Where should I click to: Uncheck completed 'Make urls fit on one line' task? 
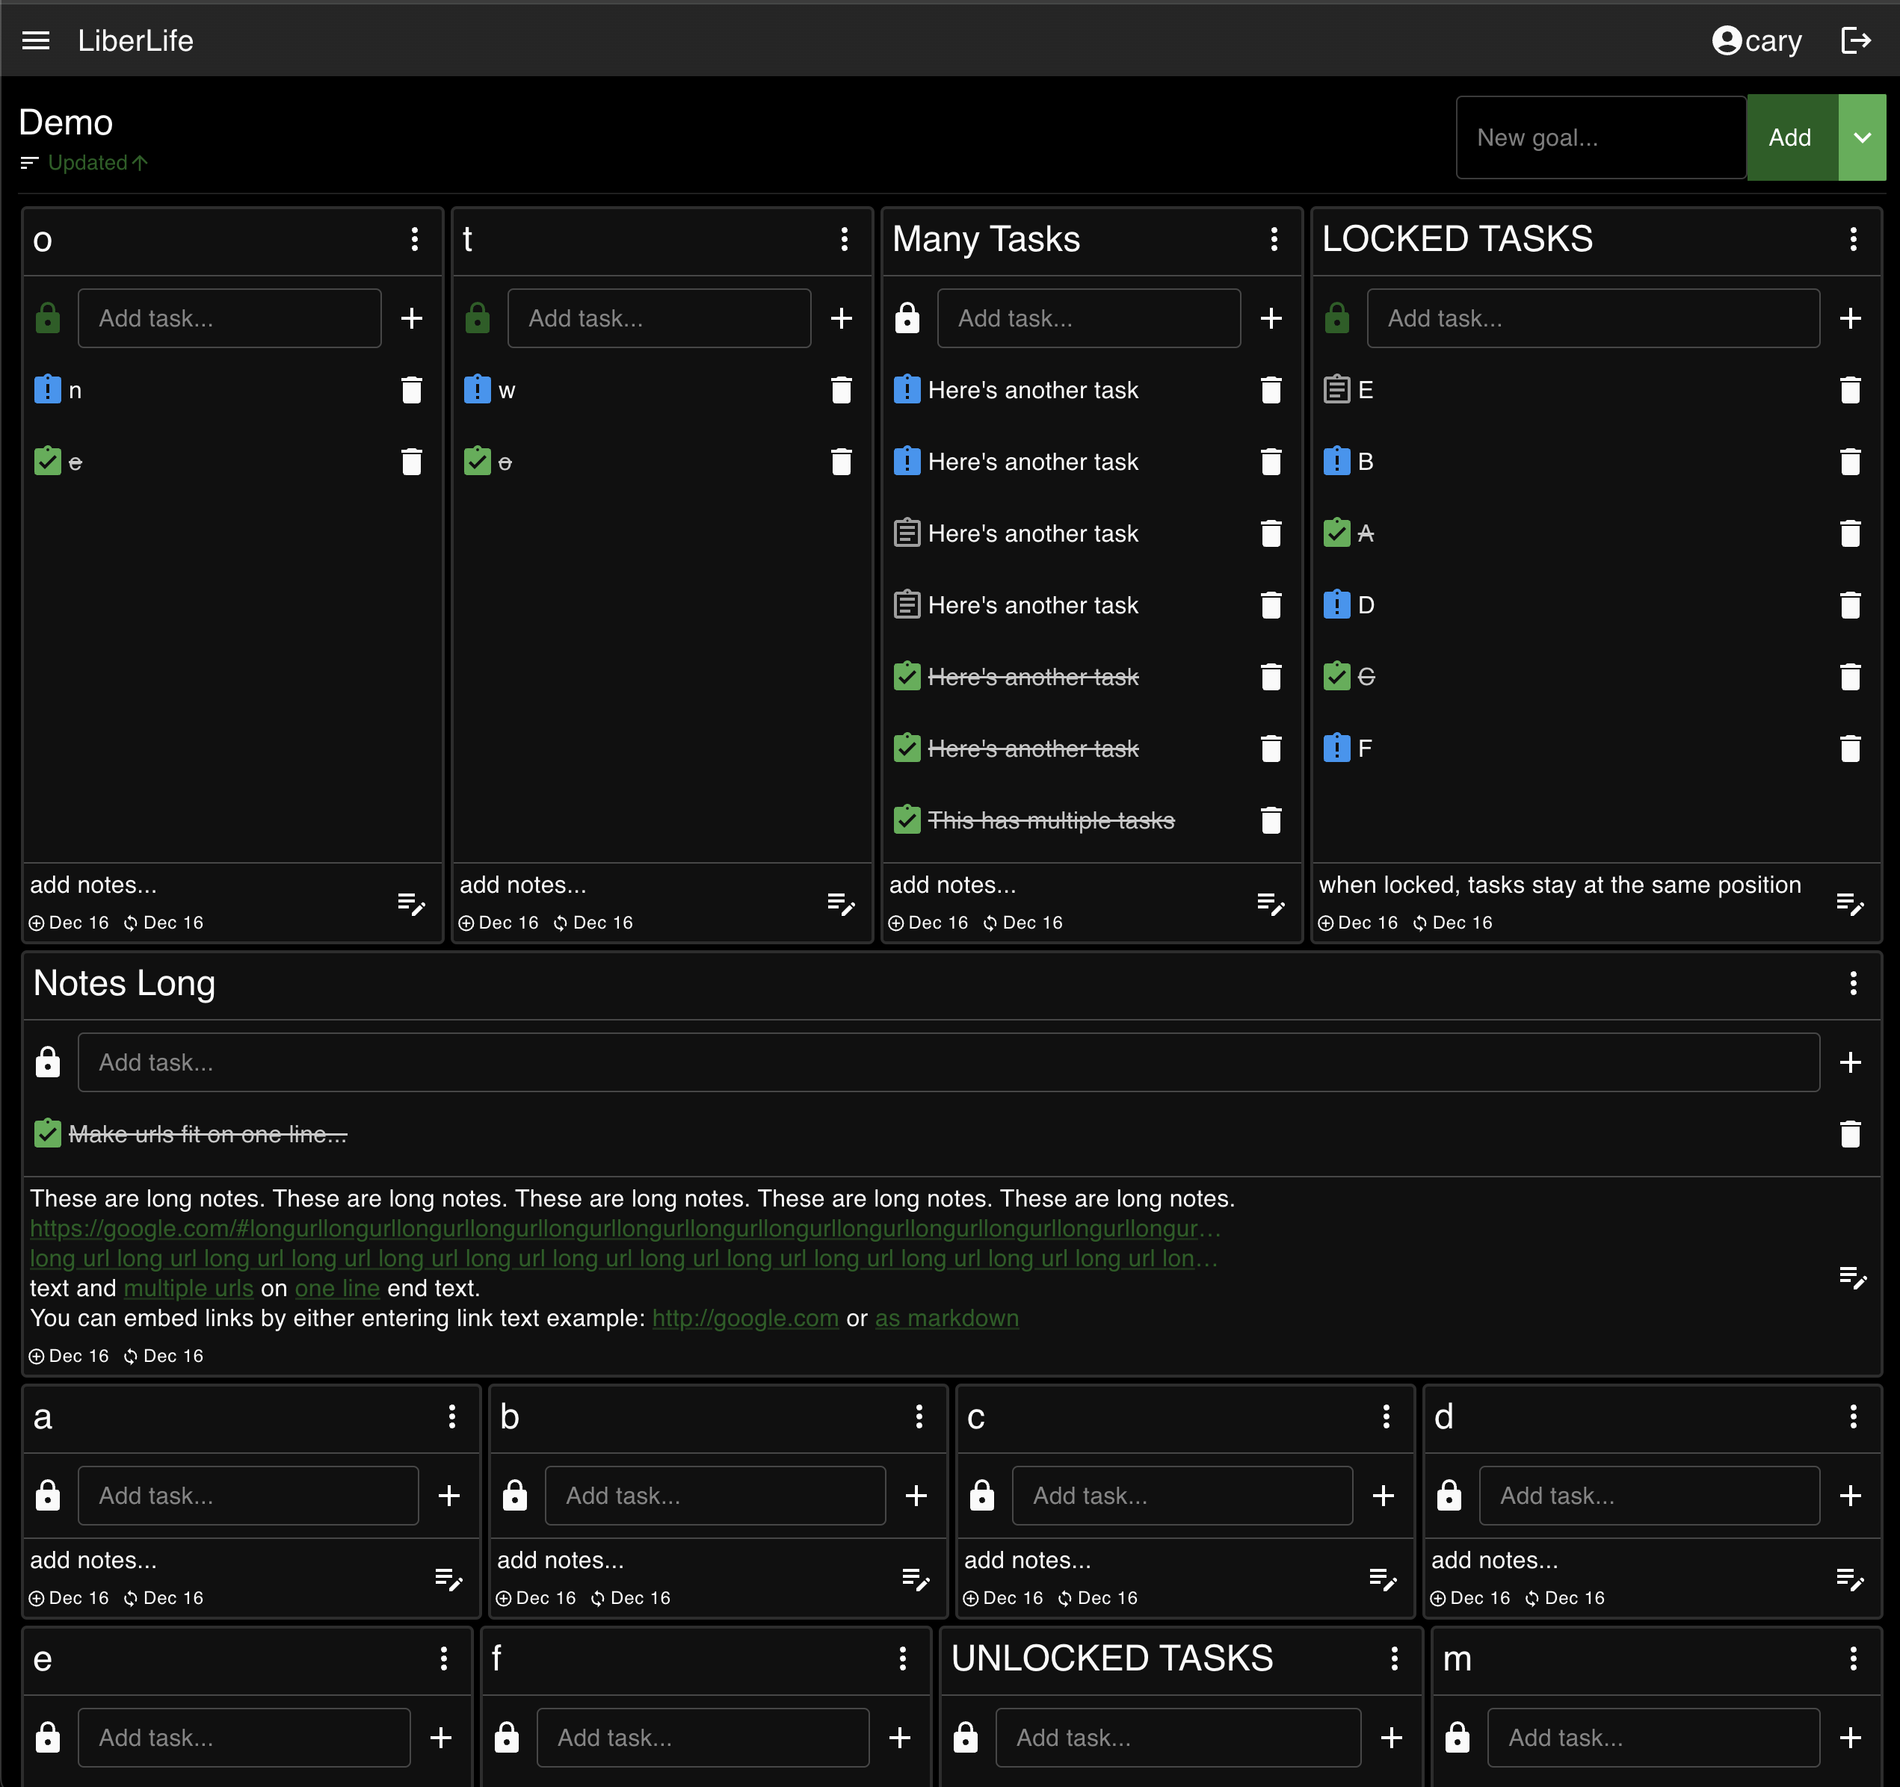click(x=47, y=1134)
